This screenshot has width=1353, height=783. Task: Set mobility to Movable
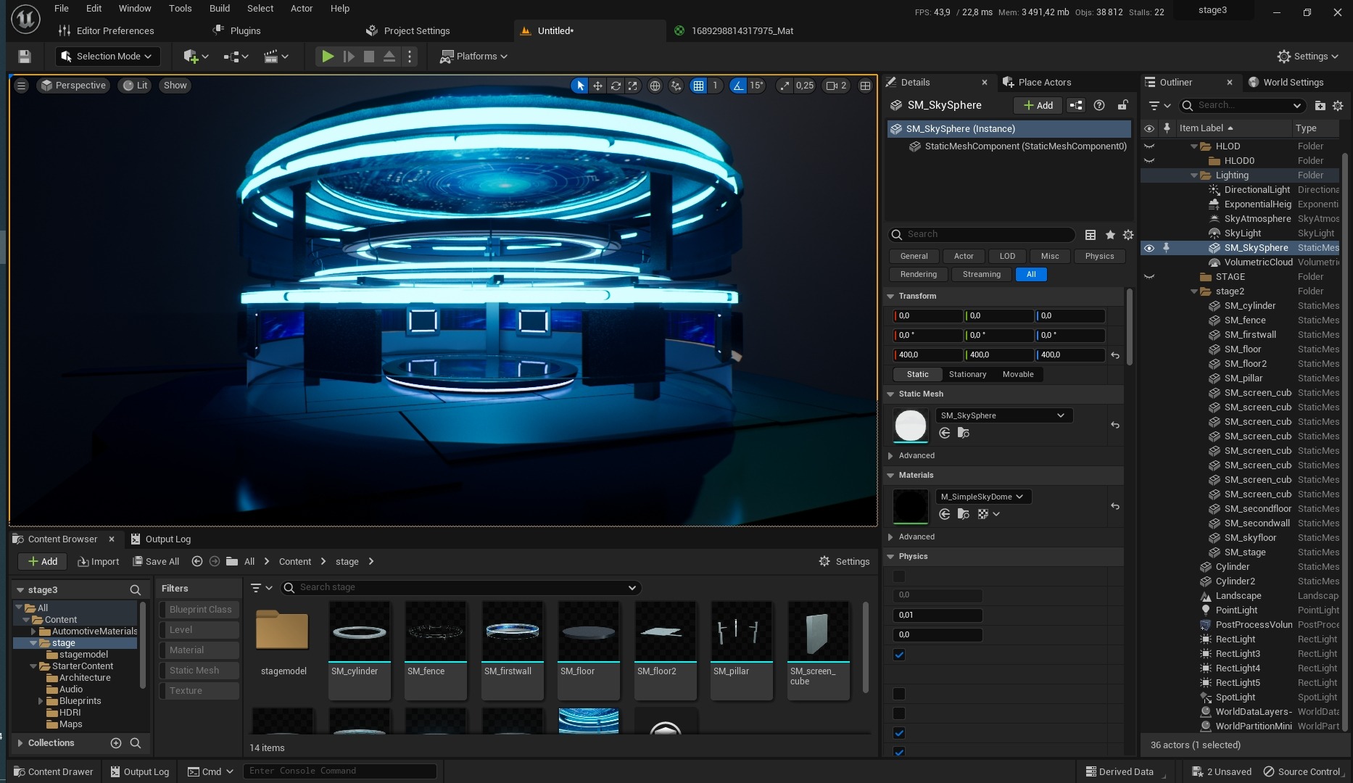pos(1018,375)
